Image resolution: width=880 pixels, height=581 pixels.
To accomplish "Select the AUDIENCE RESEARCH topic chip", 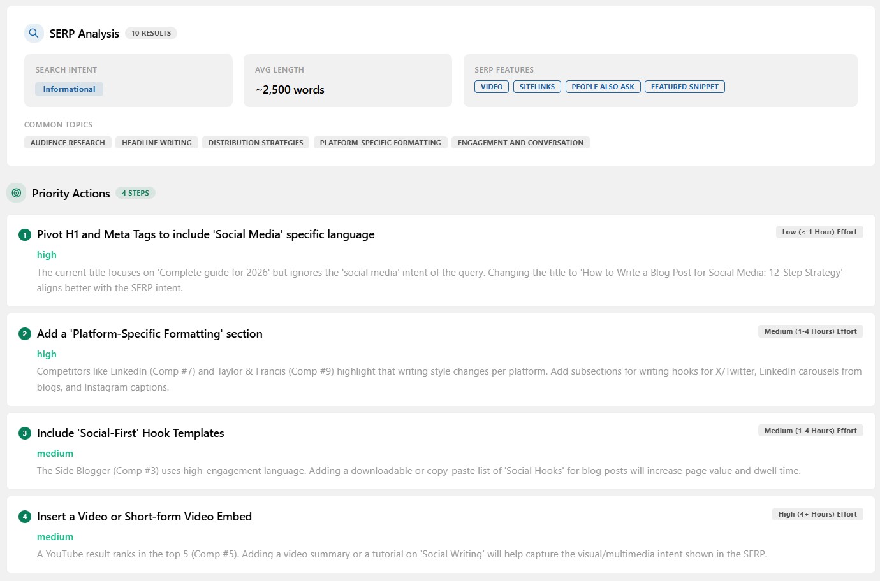I will pos(68,143).
